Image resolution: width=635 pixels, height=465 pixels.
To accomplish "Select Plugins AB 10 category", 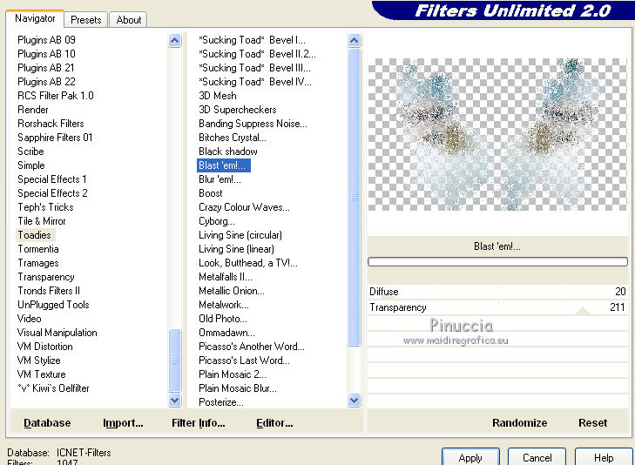I will 46,53.
